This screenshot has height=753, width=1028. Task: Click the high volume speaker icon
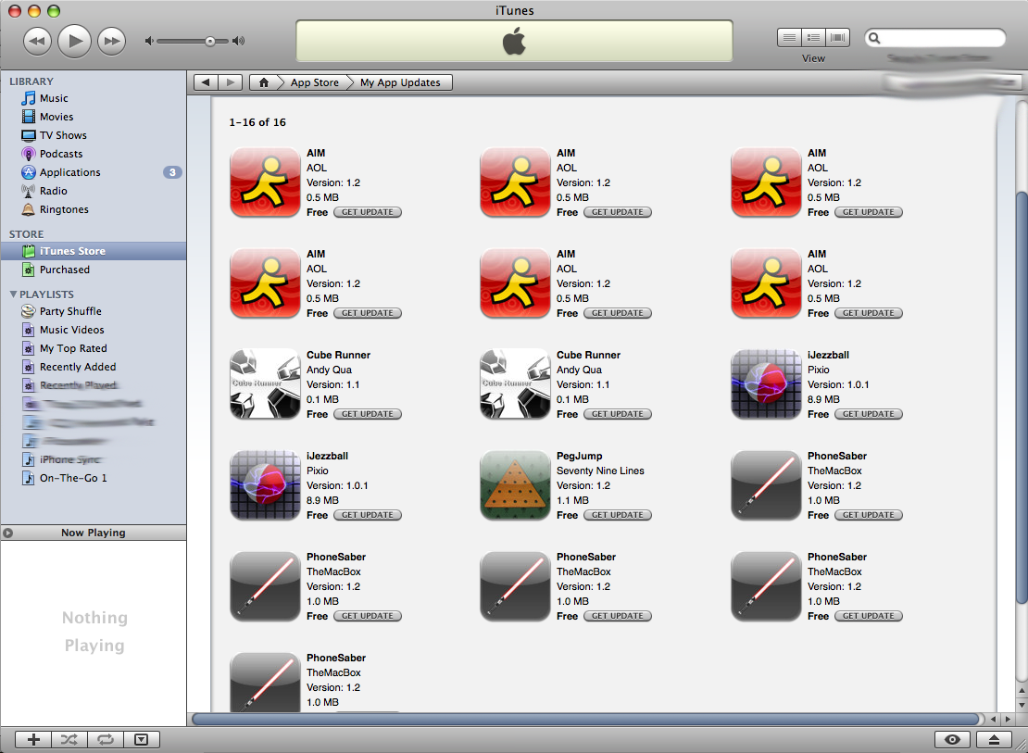239,42
